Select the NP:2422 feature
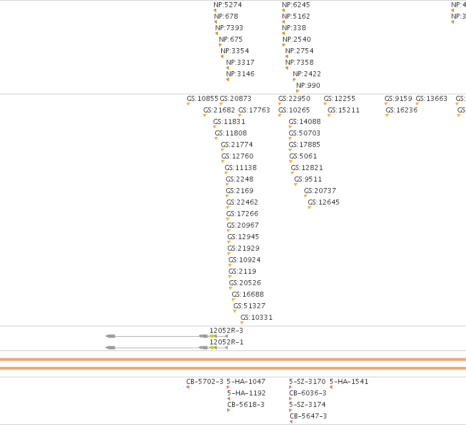 pyautogui.click(x=307, y=74)
